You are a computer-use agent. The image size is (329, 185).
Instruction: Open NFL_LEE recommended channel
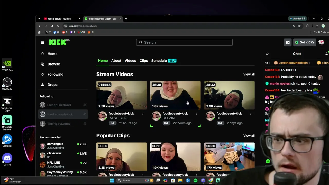click(63, 164)
